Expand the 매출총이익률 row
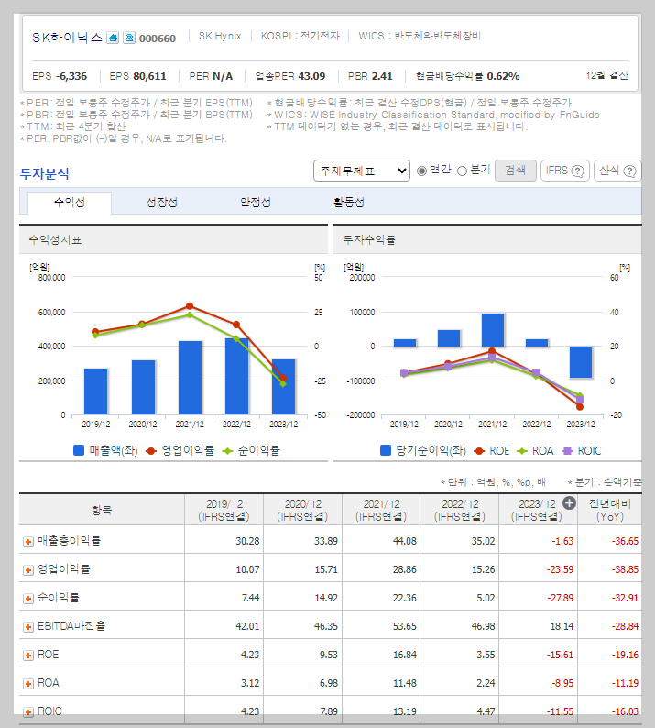This screenshot has width=655, height=728. (28, 542)
